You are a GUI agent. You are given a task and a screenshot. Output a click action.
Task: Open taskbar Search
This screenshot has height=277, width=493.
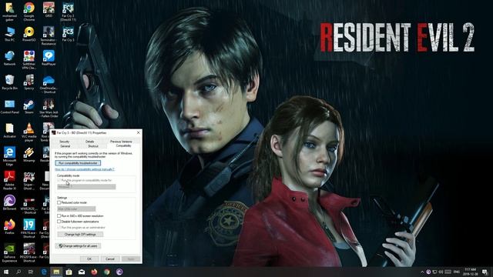(x=18, y=272)
